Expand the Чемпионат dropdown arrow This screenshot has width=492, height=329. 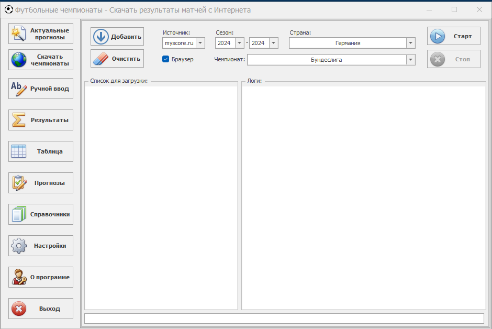pyautogui.click(x=410, y=60)
